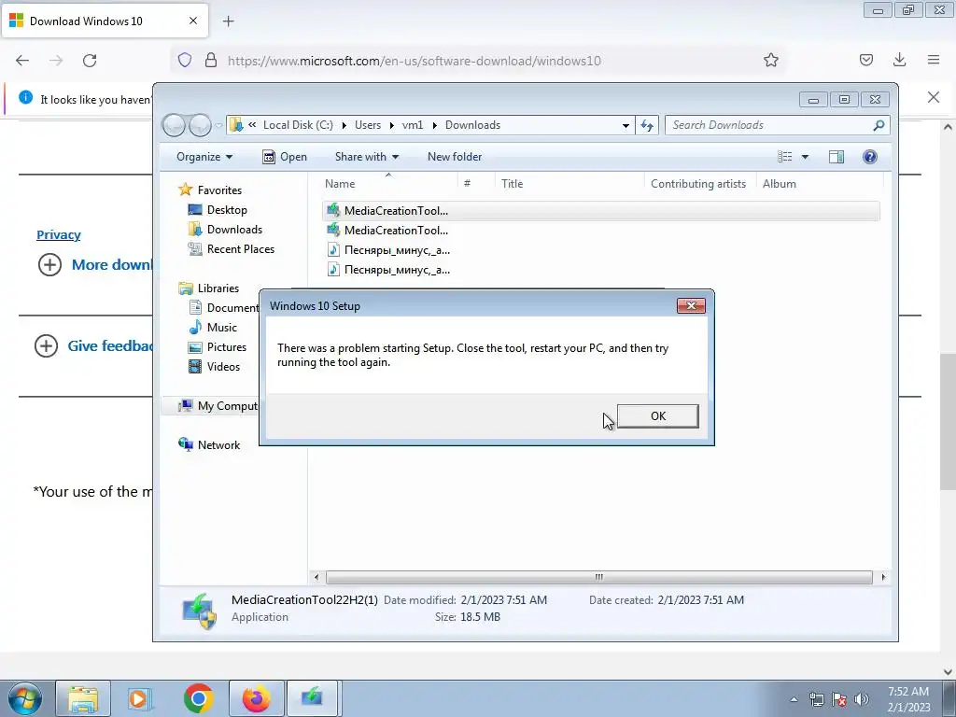This screenshot has width=956, height=717.
Task: Open the Organize menu in Explorer
Action: tap(204, 157)
